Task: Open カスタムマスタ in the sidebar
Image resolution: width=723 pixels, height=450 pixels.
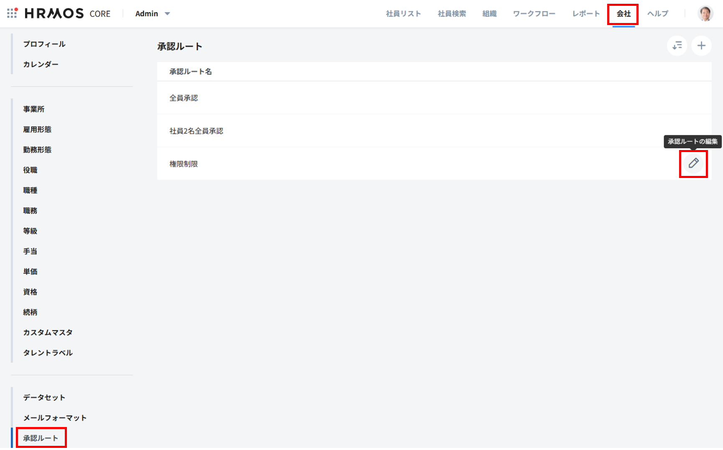Action: point(48,332)
